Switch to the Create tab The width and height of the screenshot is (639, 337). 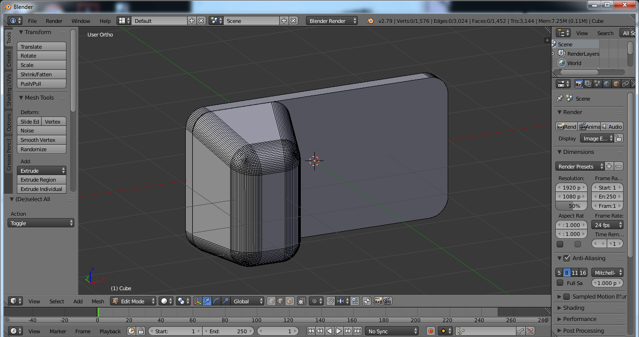8,59
